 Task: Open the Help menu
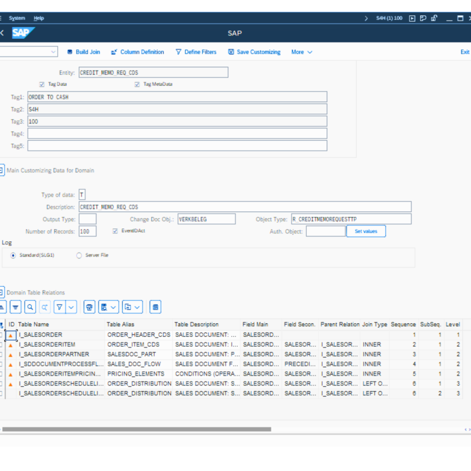coord(38,18)
